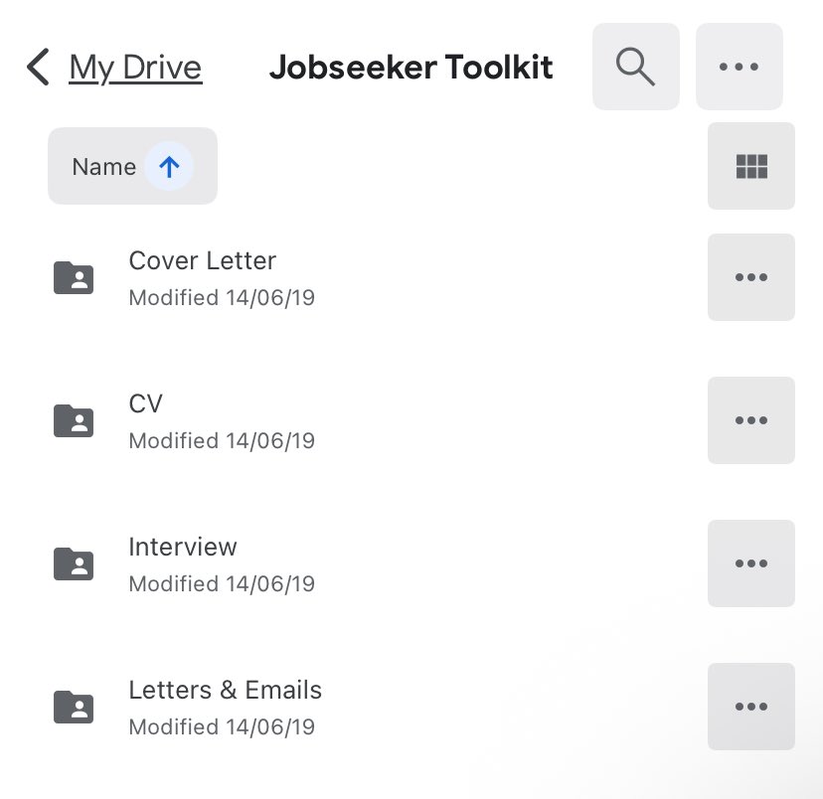Open the Cover Letter folder by its name
Viewport: 823px width, 799px height.
[202, 260]
